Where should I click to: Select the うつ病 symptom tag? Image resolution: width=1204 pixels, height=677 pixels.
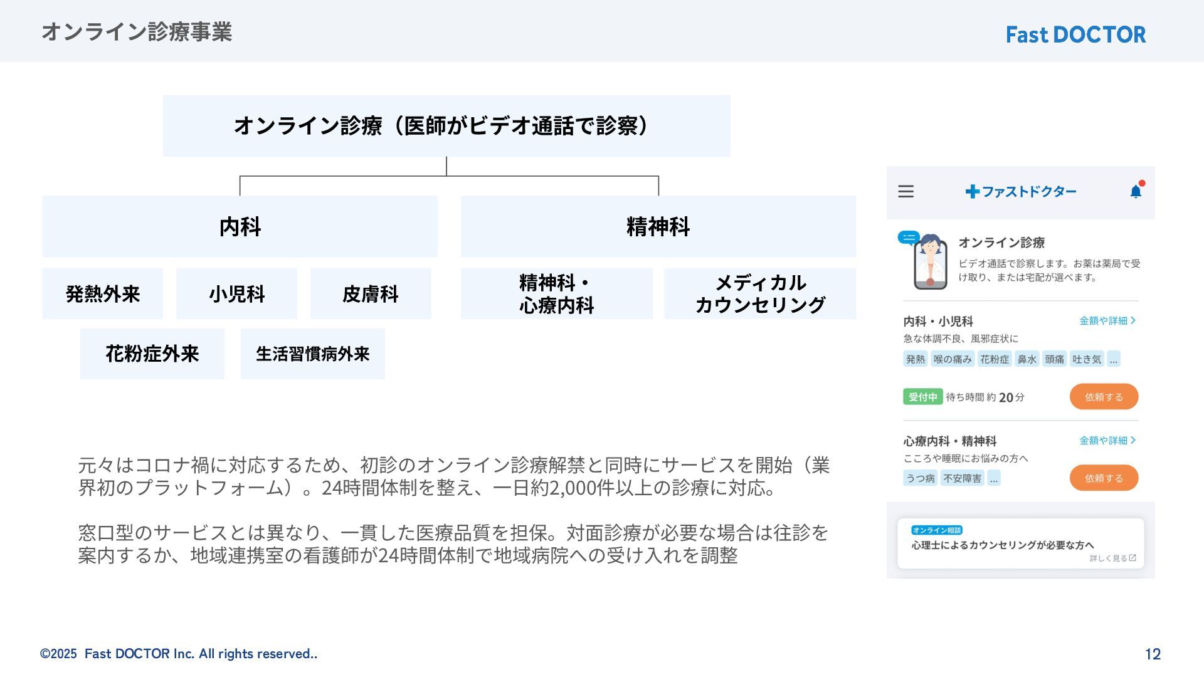[x=920, y=478]
